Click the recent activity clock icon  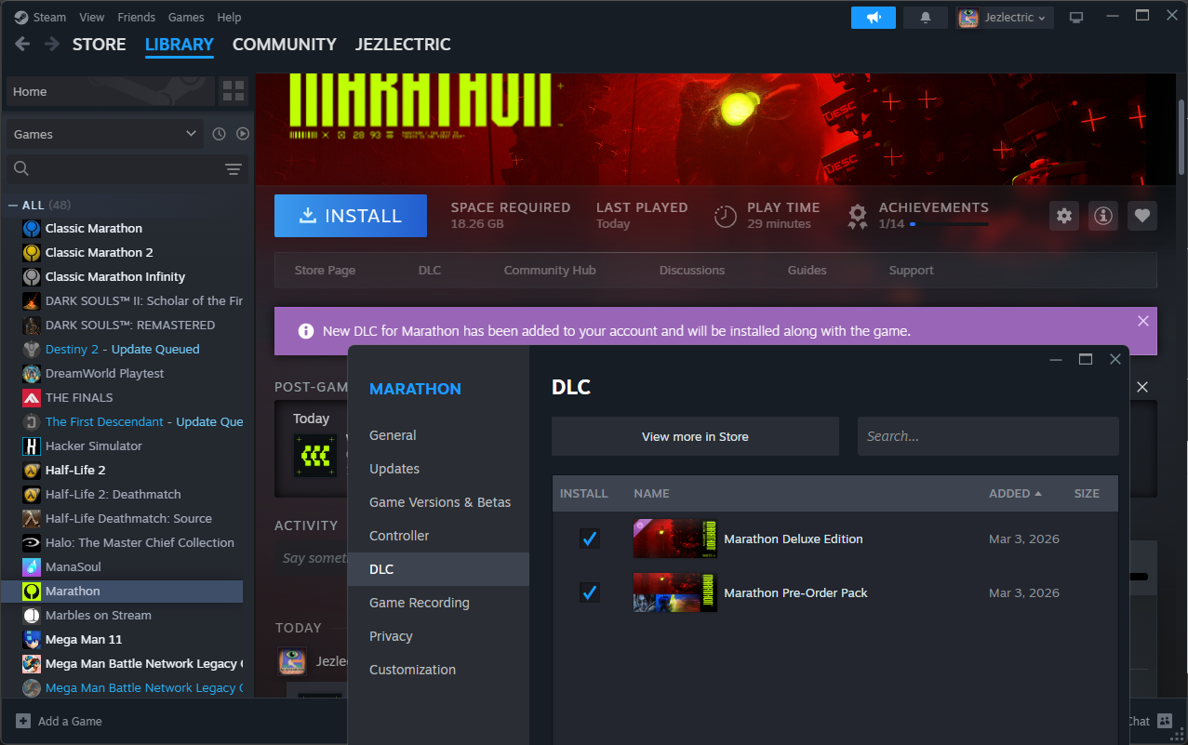[219, 134]
